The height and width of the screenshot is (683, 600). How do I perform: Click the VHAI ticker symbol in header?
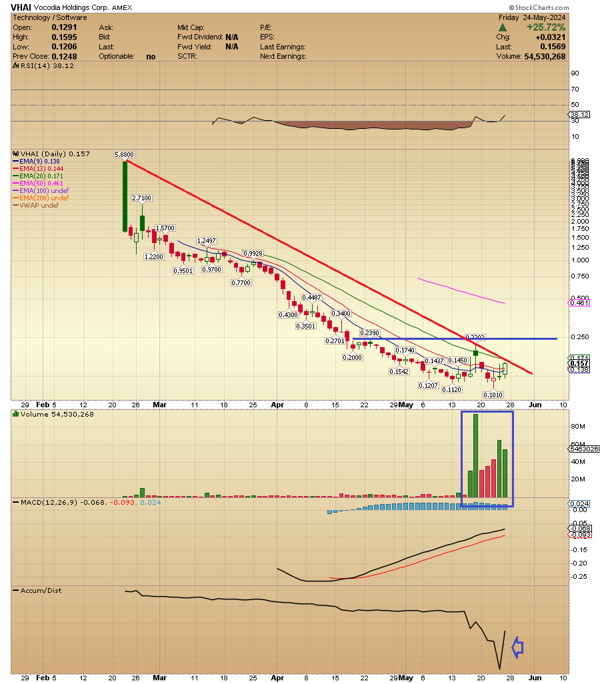(x=21, y=7)
